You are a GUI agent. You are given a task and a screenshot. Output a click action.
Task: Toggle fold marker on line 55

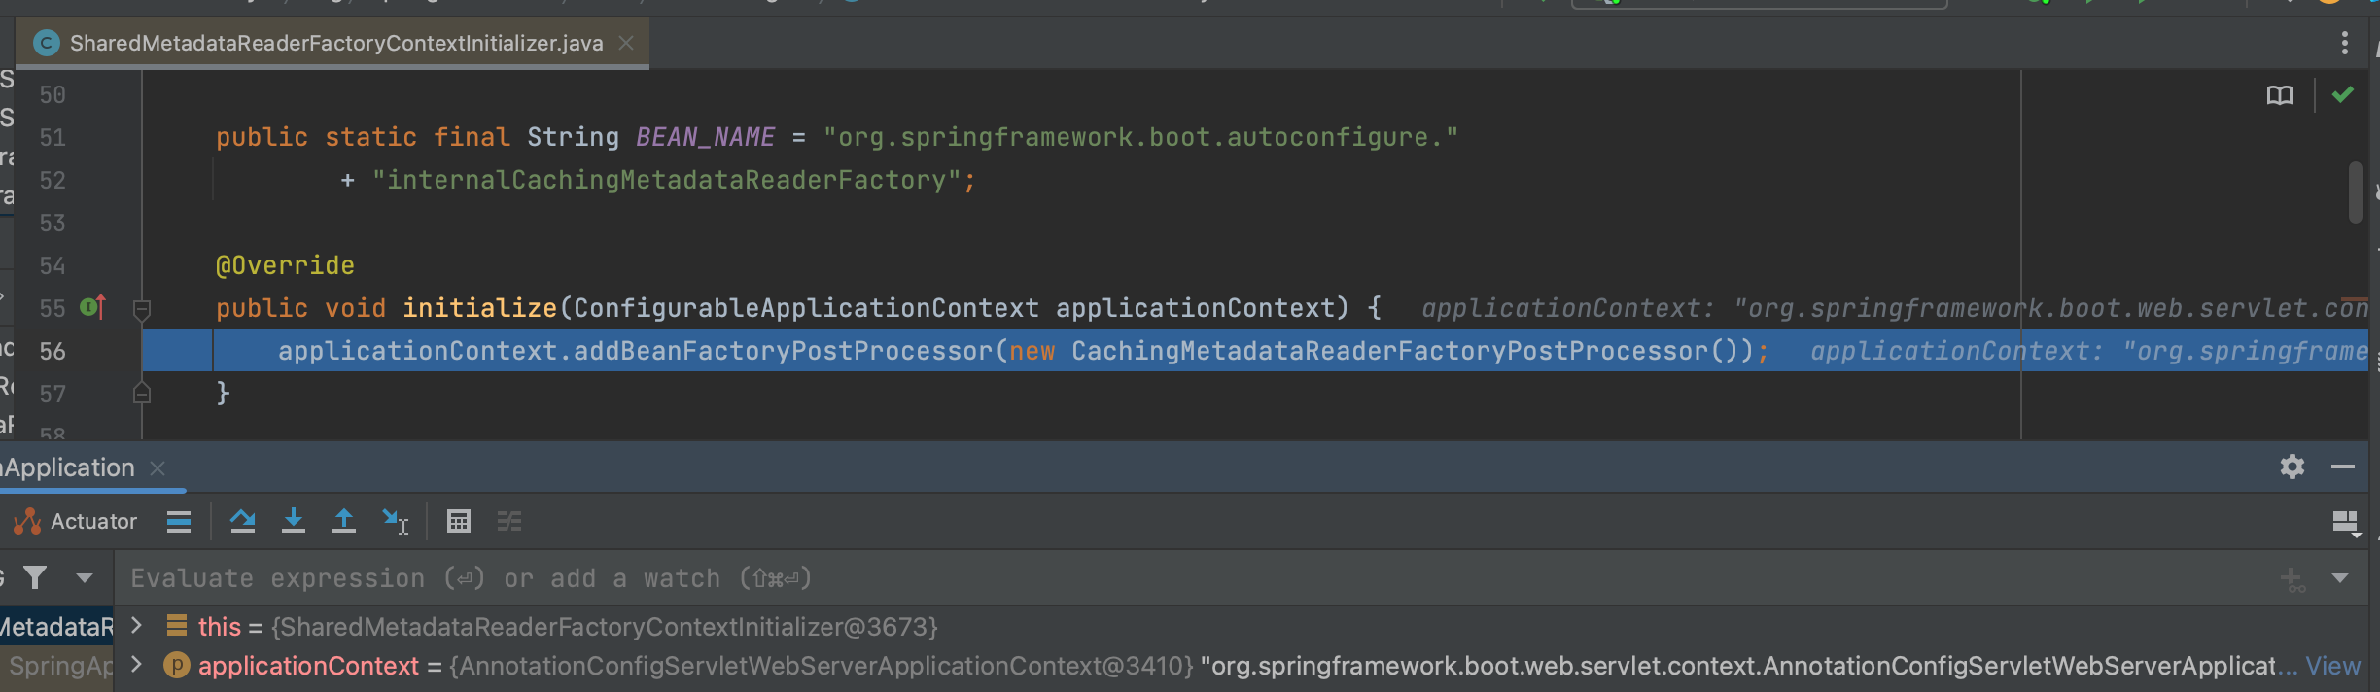tap(142, 309)
